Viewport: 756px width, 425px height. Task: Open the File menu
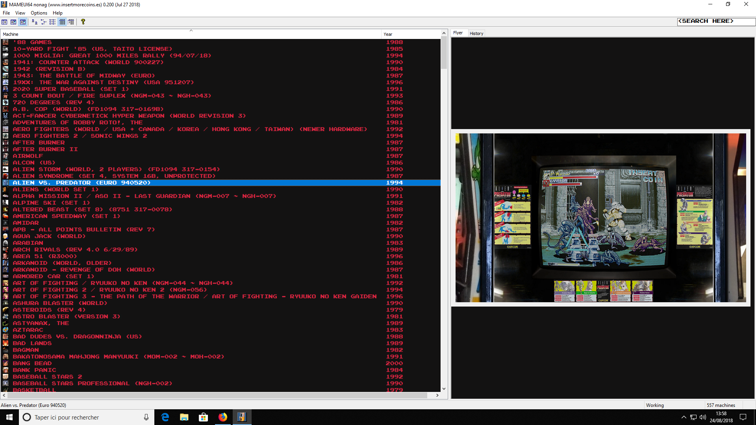(6, 13)
